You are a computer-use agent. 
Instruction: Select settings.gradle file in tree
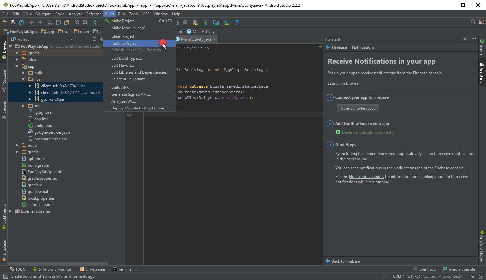point(40,205)
